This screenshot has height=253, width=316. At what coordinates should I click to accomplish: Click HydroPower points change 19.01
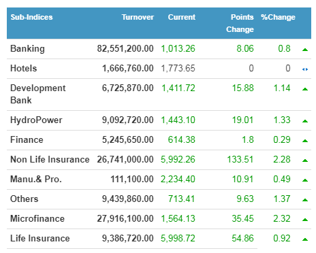pyautogui.click(x=242, y=120)
